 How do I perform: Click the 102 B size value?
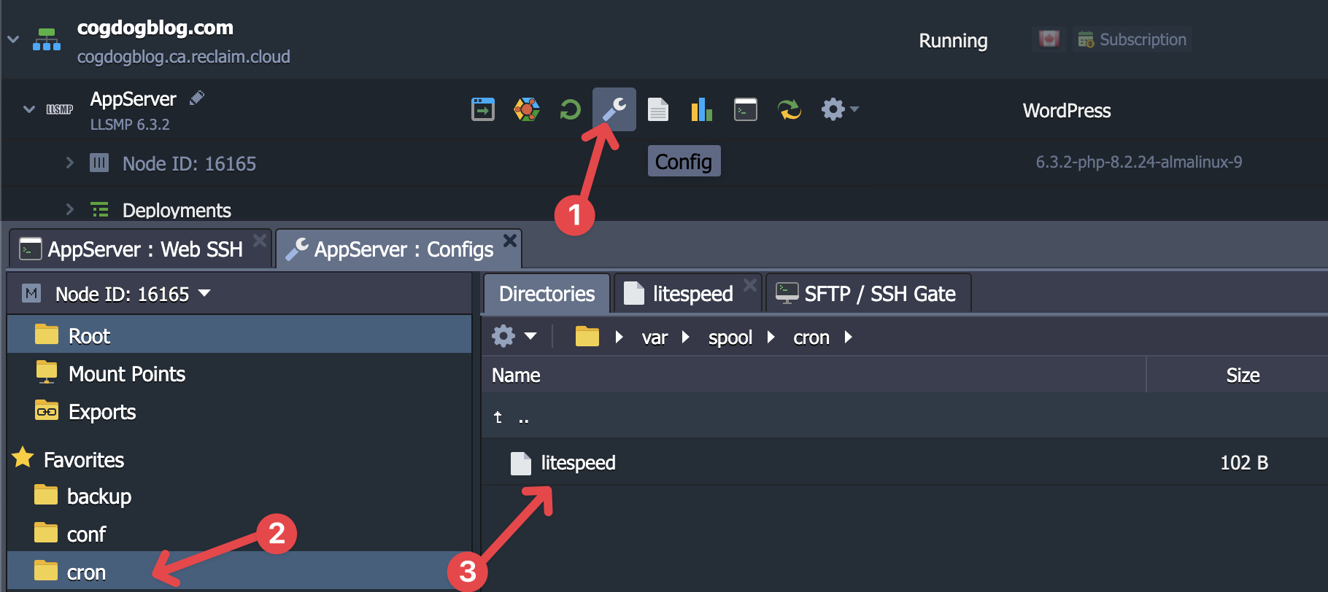(1244, 462)
